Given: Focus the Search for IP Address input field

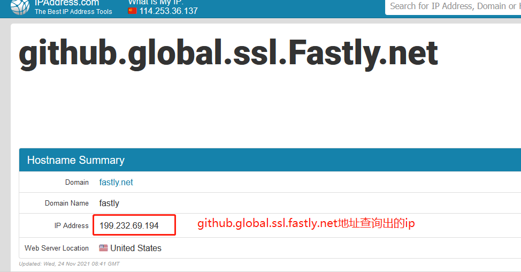Looking at the screenshot, I should pos(453,6).
